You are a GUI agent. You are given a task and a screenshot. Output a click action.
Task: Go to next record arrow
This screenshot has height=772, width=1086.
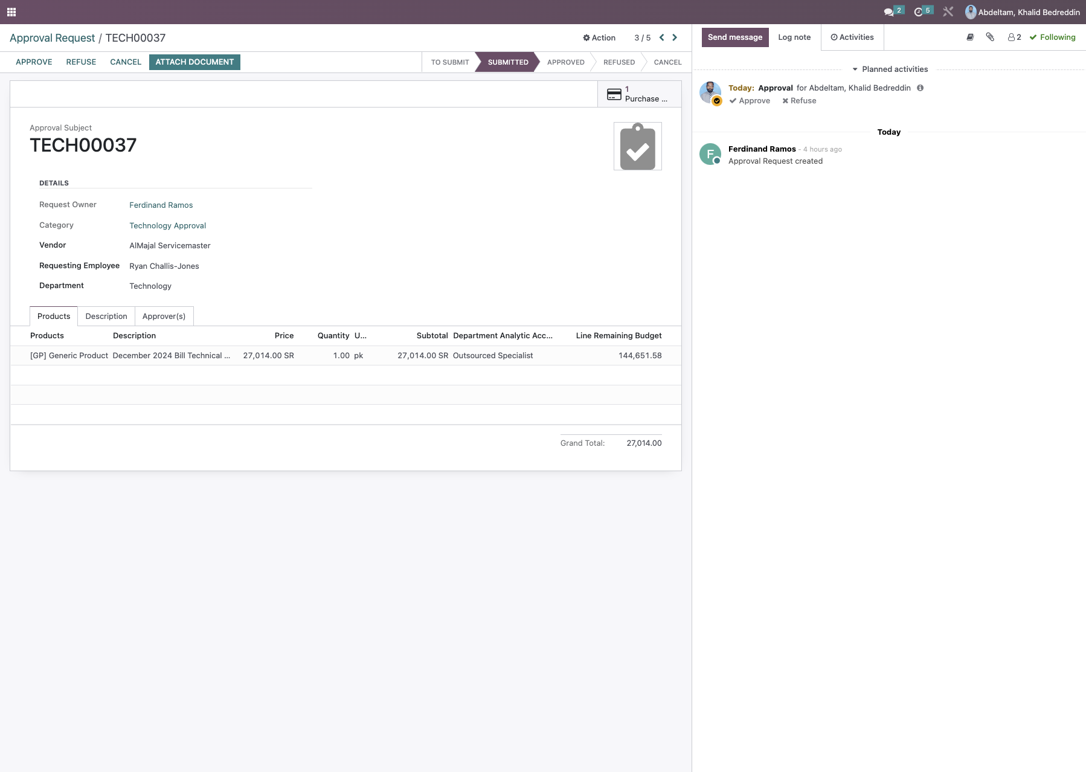pos(675,37)
